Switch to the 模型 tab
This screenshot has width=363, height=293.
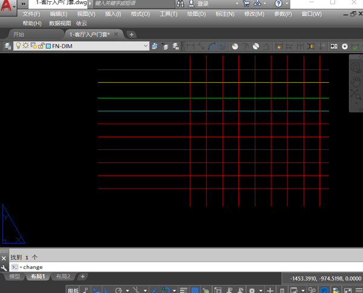click(15, 277)
